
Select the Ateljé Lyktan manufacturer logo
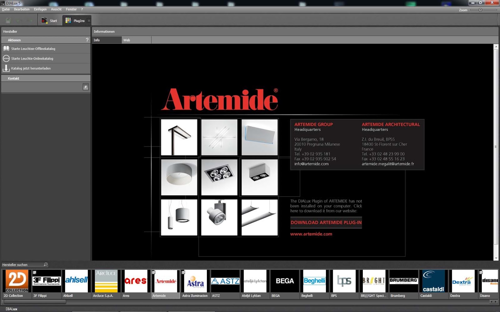pyautogui.click(x=255, y=281)
